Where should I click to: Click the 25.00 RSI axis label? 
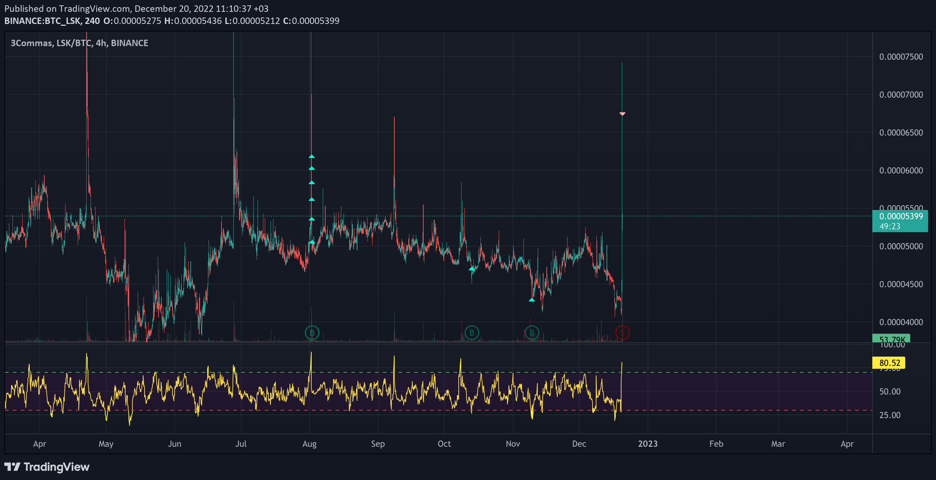(x=890, y=415)
